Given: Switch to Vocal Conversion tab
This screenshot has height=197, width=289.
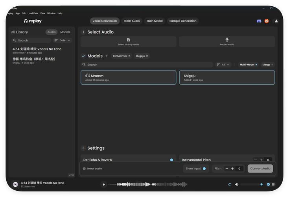Looking at the screenshot, I should click(105, 21).
